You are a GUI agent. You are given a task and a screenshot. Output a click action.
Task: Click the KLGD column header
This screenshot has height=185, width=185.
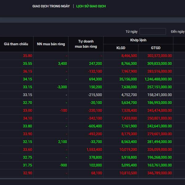point(121,48)
